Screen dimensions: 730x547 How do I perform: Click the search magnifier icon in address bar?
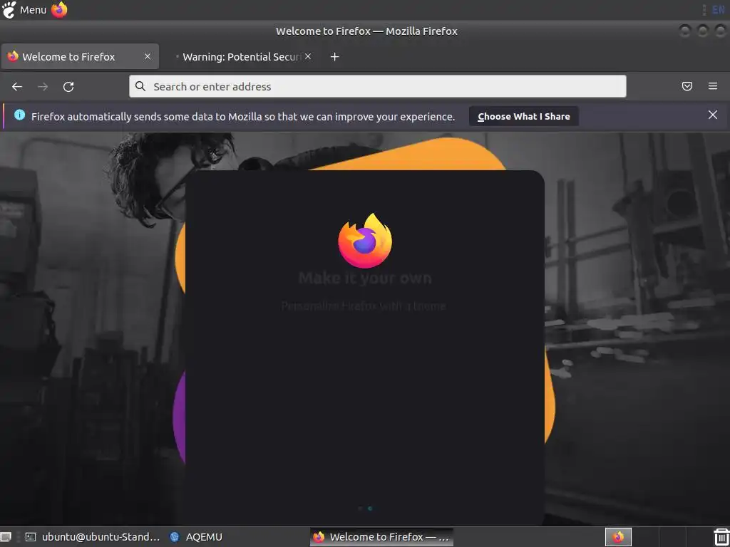point(140,86)
